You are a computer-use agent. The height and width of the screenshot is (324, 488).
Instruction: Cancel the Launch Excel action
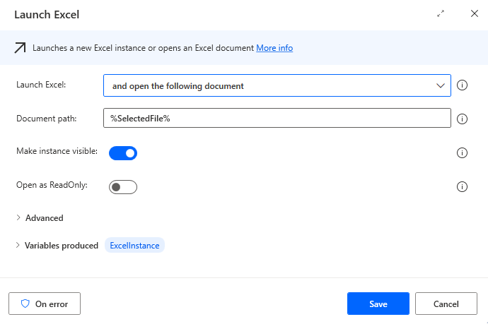[446, 304]
